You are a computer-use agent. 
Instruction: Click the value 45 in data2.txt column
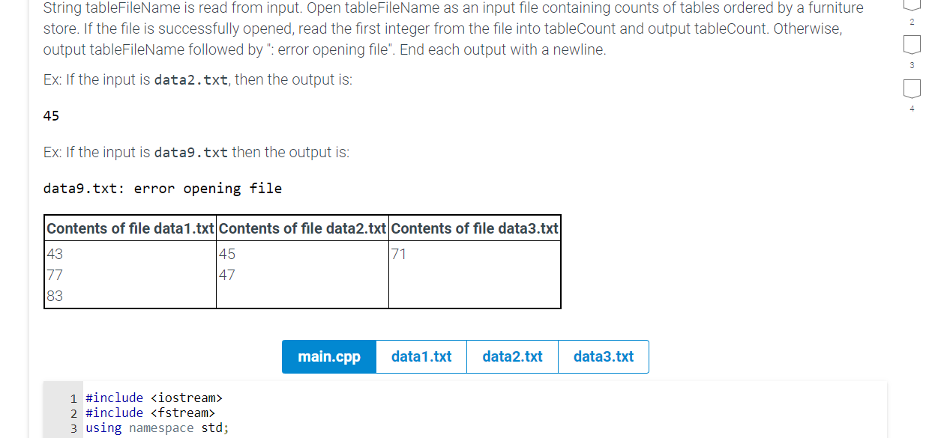226,254
